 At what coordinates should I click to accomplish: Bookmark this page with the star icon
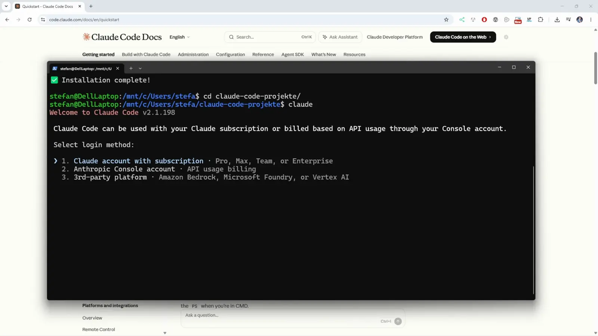pos(446,19)
